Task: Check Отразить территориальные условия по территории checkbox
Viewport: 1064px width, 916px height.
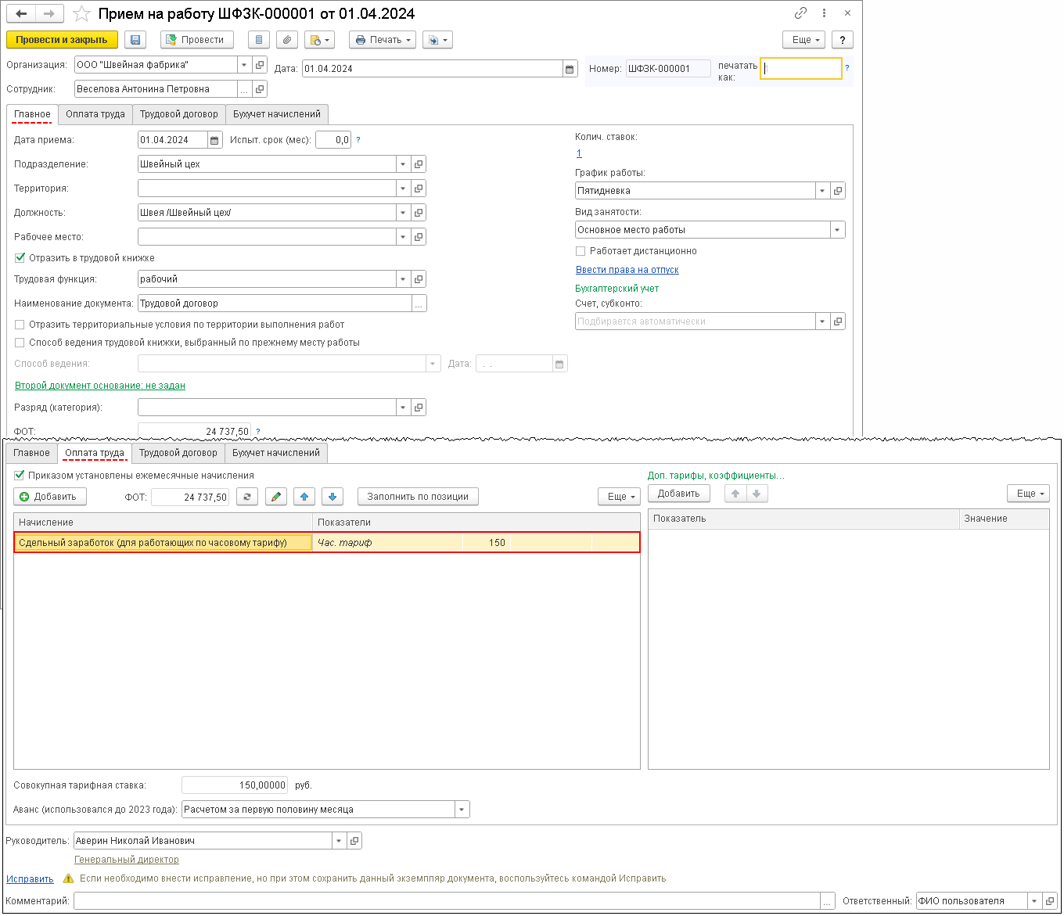Action: (x=20, y=325)
